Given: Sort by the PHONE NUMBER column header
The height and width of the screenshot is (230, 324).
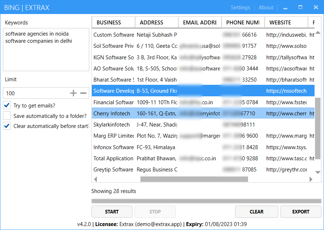Looking at the screenshot, I should point(243,22).
